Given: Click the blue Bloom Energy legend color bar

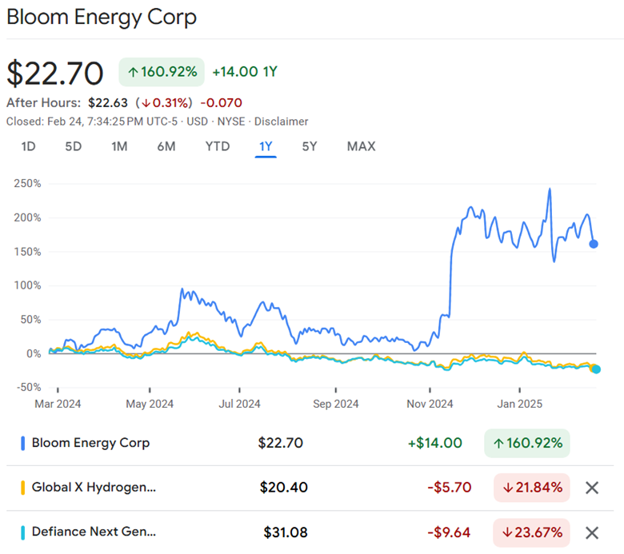Looking at the screenshot, I should point(22,443).
